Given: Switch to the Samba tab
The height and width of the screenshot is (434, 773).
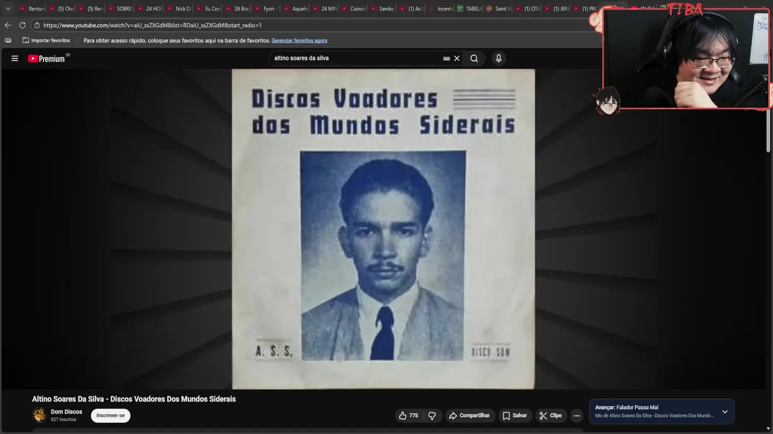Looking at the screenshot, I should [x=383, y=9].
